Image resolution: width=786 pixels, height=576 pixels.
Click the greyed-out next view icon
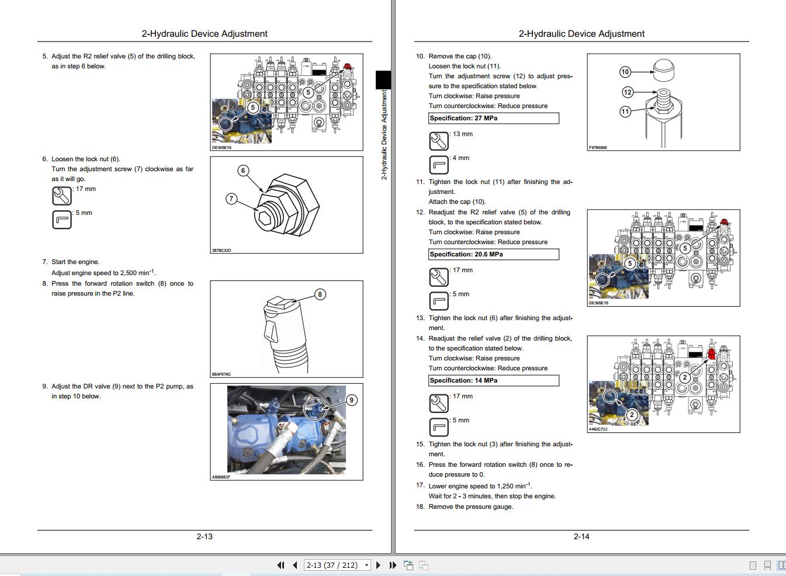click(424, 565)
